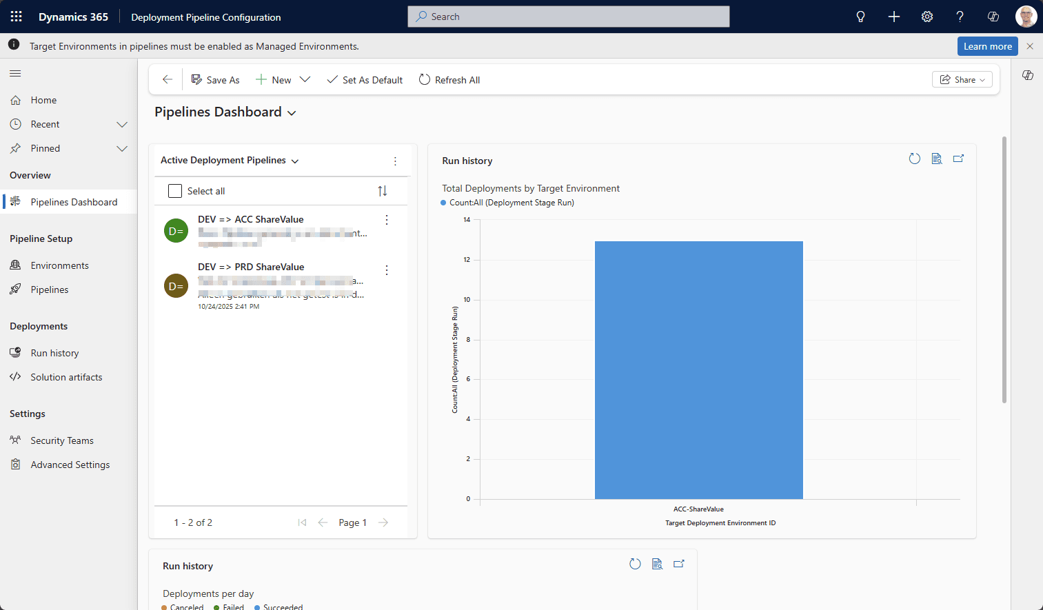Open Security Teams in sidebar

click(62, 440)
